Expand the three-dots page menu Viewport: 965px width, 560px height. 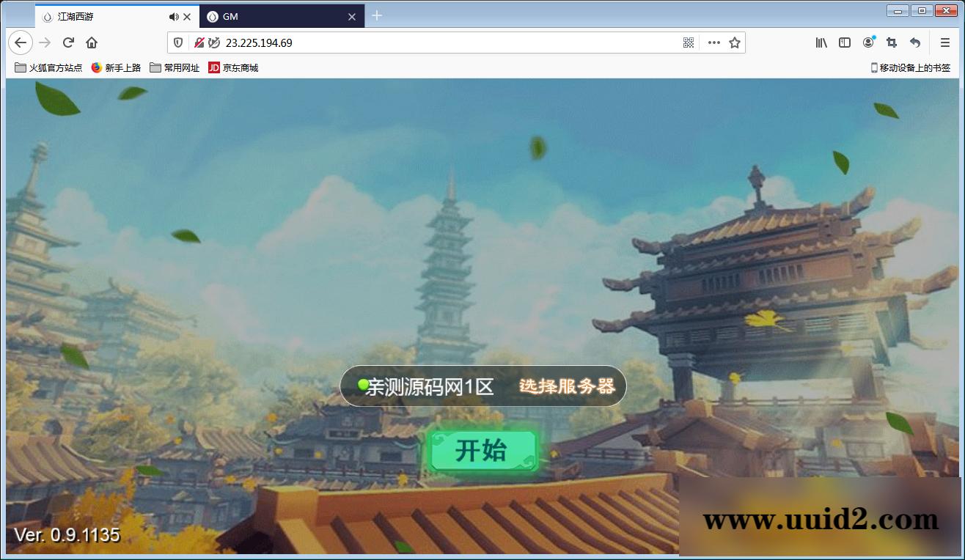(x=713, y=43)
